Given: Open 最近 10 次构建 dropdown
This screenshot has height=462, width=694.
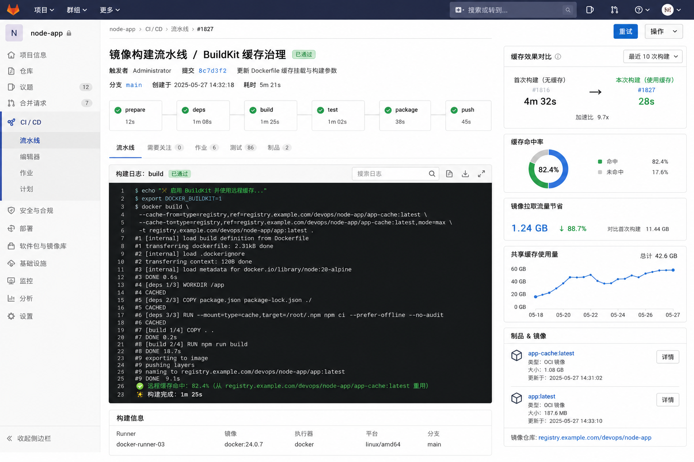Looking at the screenshot, I should 653,56.
